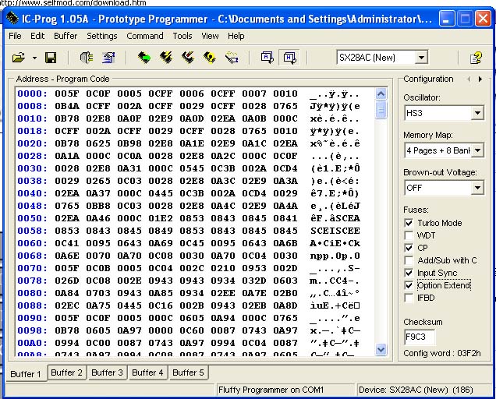
Task: Go to the previous Configuration page arrow
Action: click(x=469, y=79)
